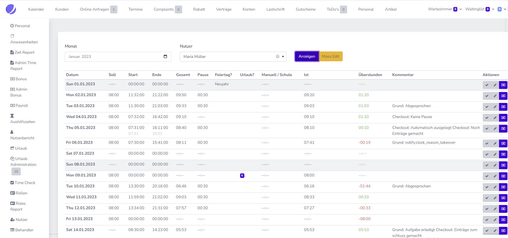
Task: Click banknote icon for Mon 09.01.2023 row
Action: (x=503, y=176)
